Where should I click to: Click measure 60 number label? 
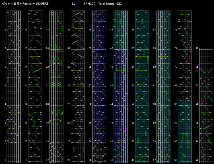154,104
